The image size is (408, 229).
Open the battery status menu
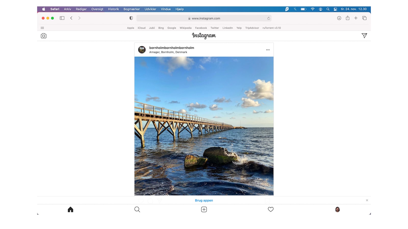[x=303, y=9]
